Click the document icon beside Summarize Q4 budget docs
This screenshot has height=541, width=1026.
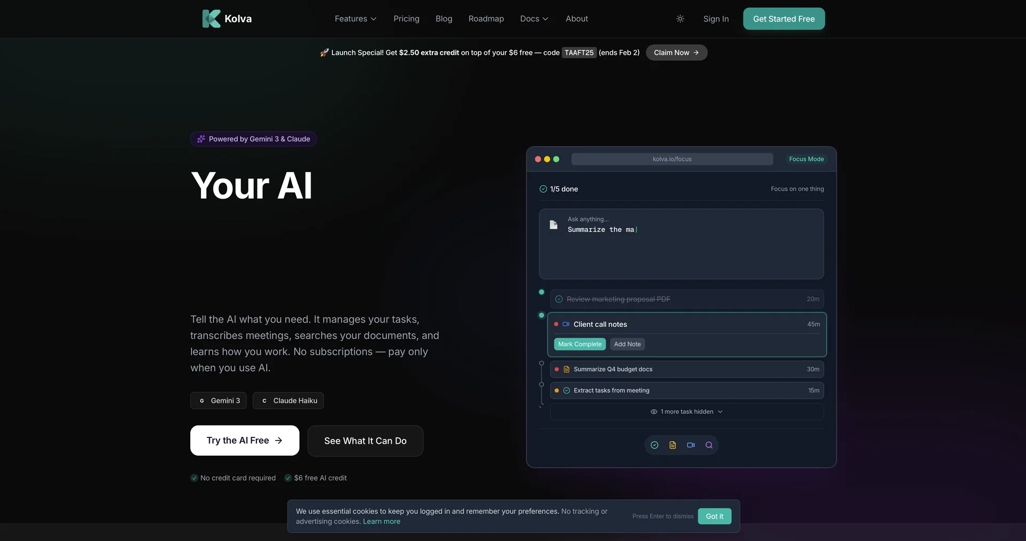coord(566,369)
